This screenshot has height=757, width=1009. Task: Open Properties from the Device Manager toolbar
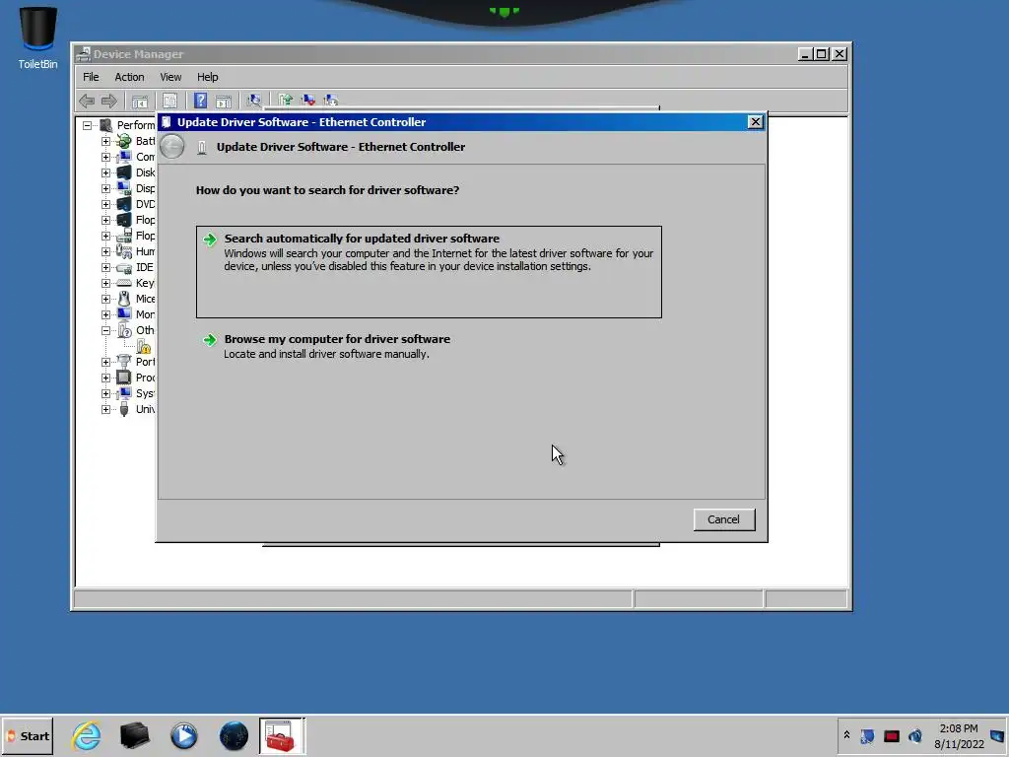click(x=169, y=102)
